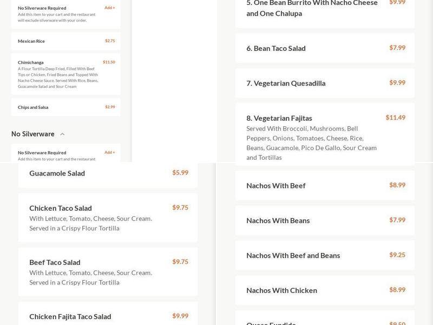Click Add + for No Silverware Required
The image size is (433, 325).
pos(110,8)
